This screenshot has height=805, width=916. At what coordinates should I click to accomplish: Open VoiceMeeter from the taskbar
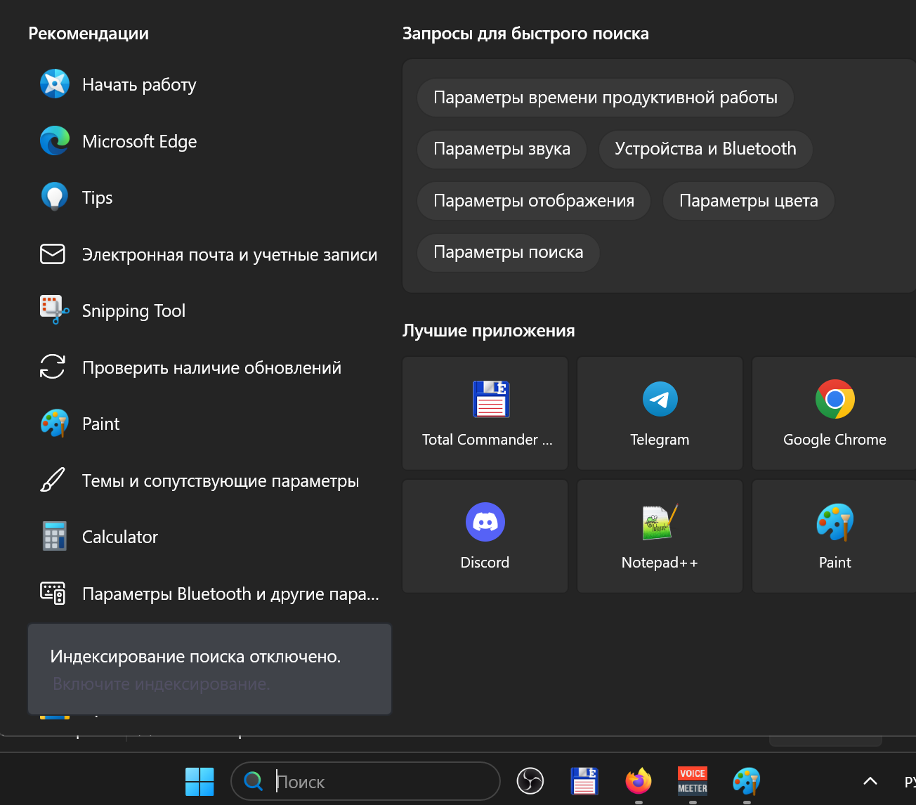tap(693, 780)
